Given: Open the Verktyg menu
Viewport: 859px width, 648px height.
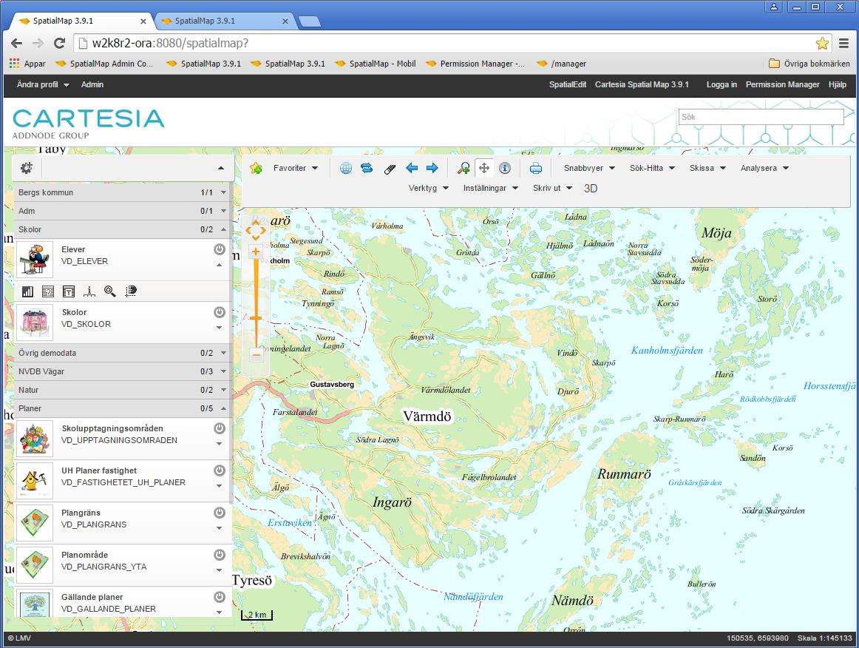Looking at the screenshot, I should 429,188.
